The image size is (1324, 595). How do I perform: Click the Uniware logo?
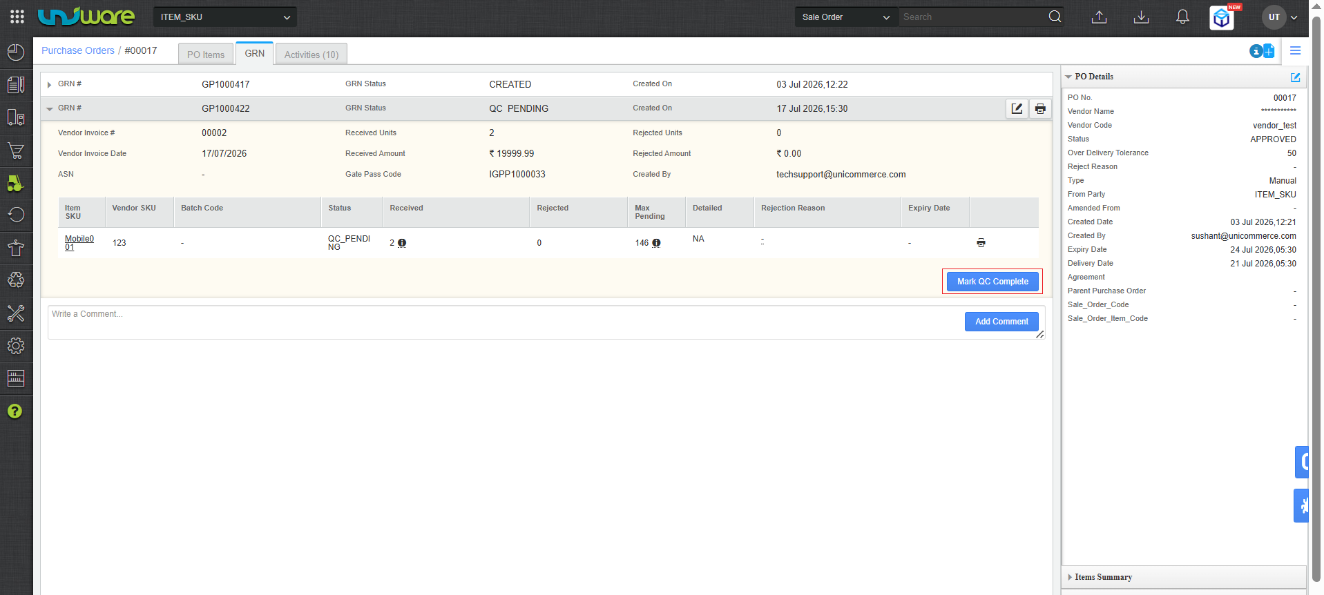(x=86, y=17)
